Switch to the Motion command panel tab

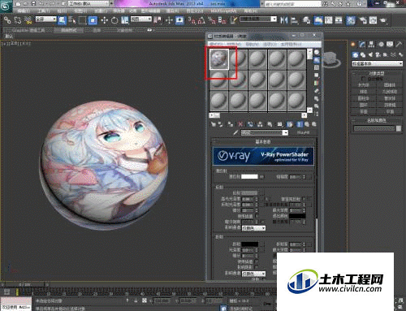(381, 44)
